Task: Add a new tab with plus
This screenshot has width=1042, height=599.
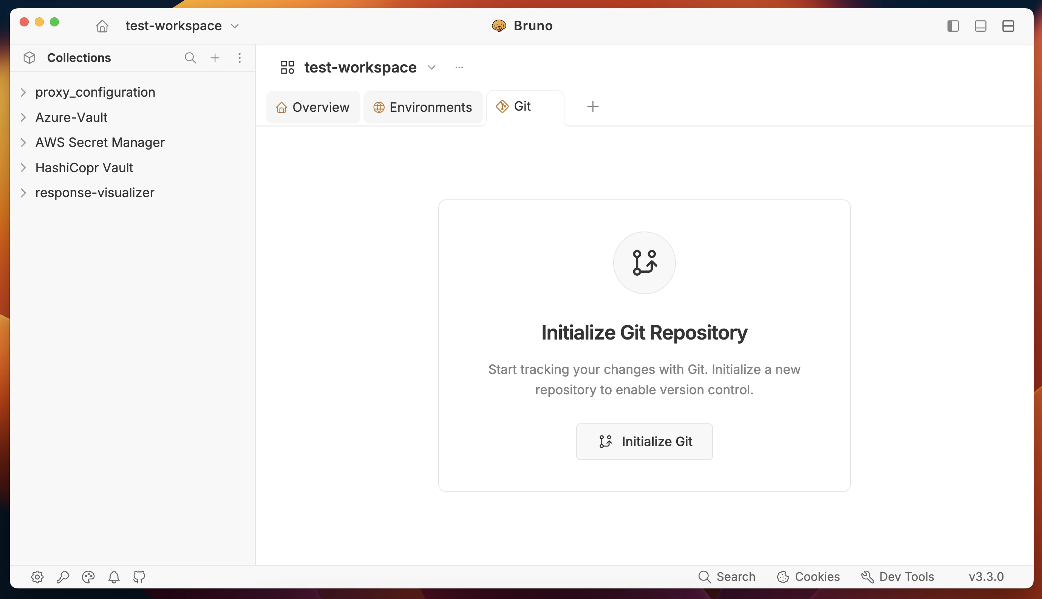Action: point(593,107)
